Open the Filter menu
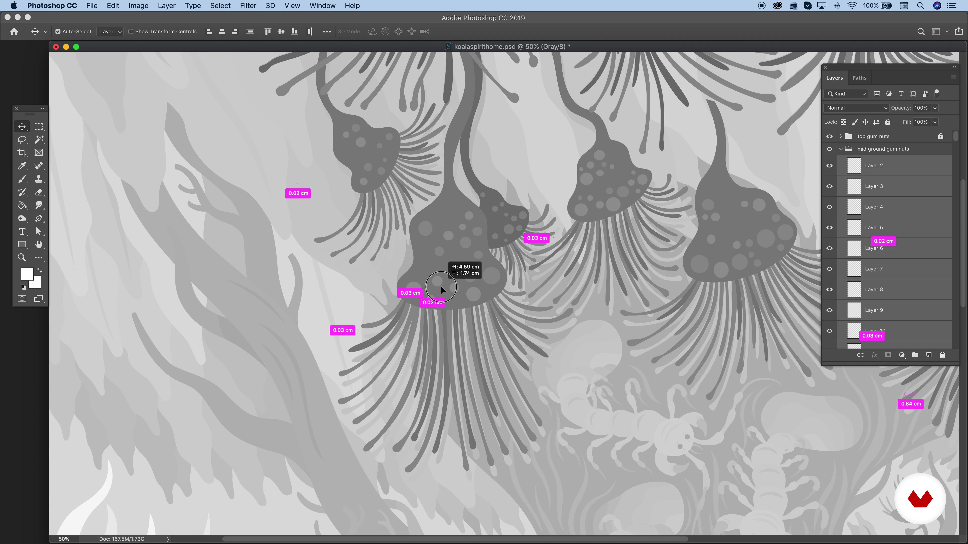Viewport: 968px width, 544px height. 248,6
